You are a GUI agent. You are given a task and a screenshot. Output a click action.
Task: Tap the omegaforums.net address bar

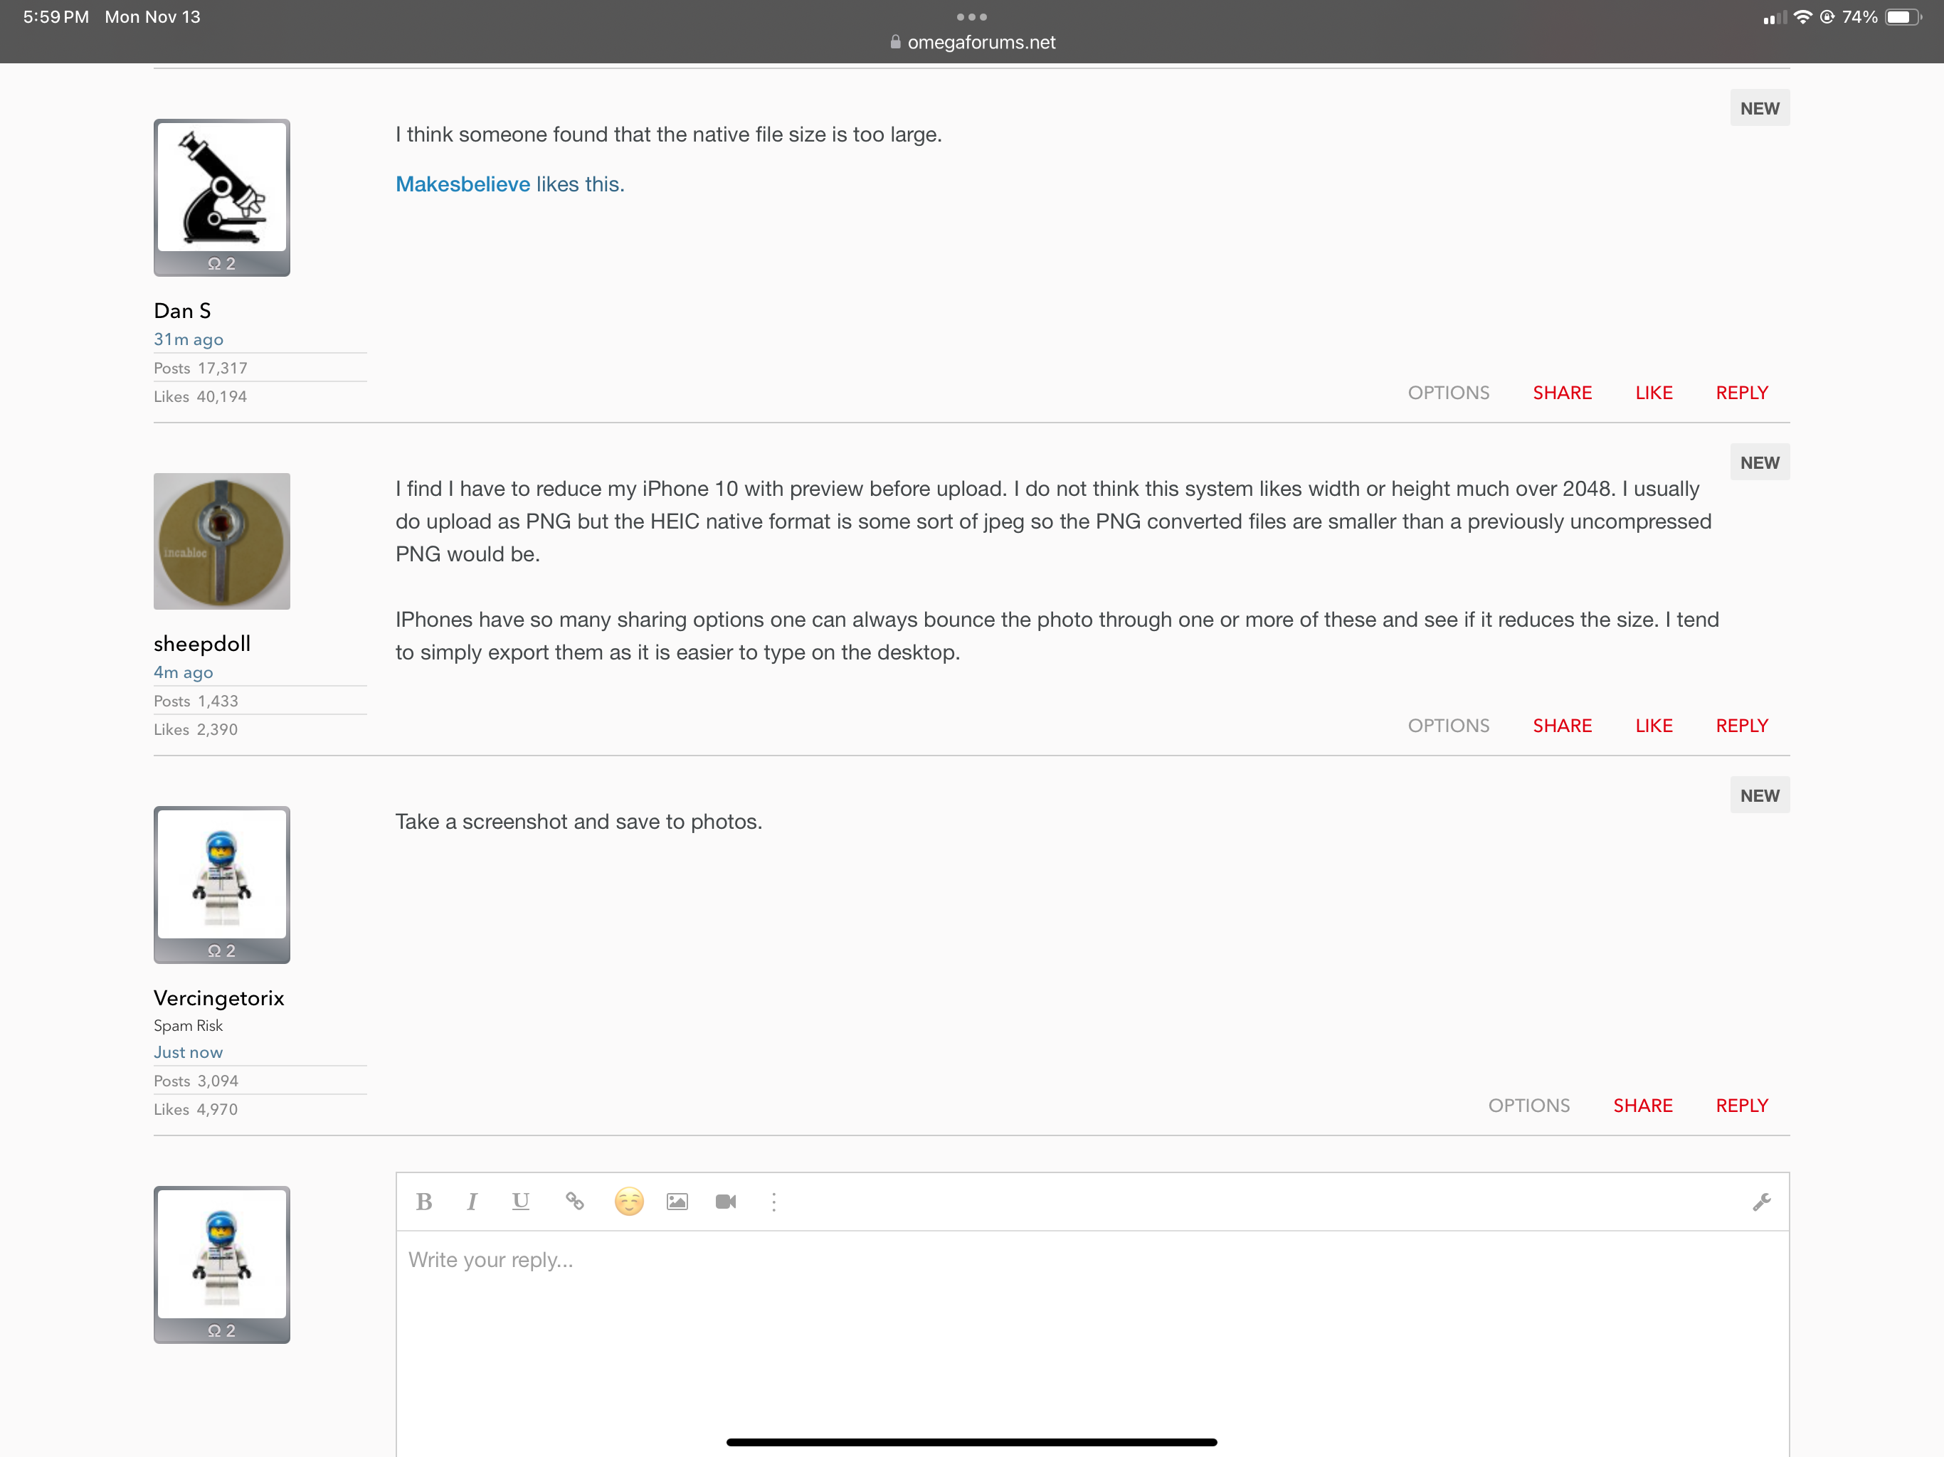(972, 42)
